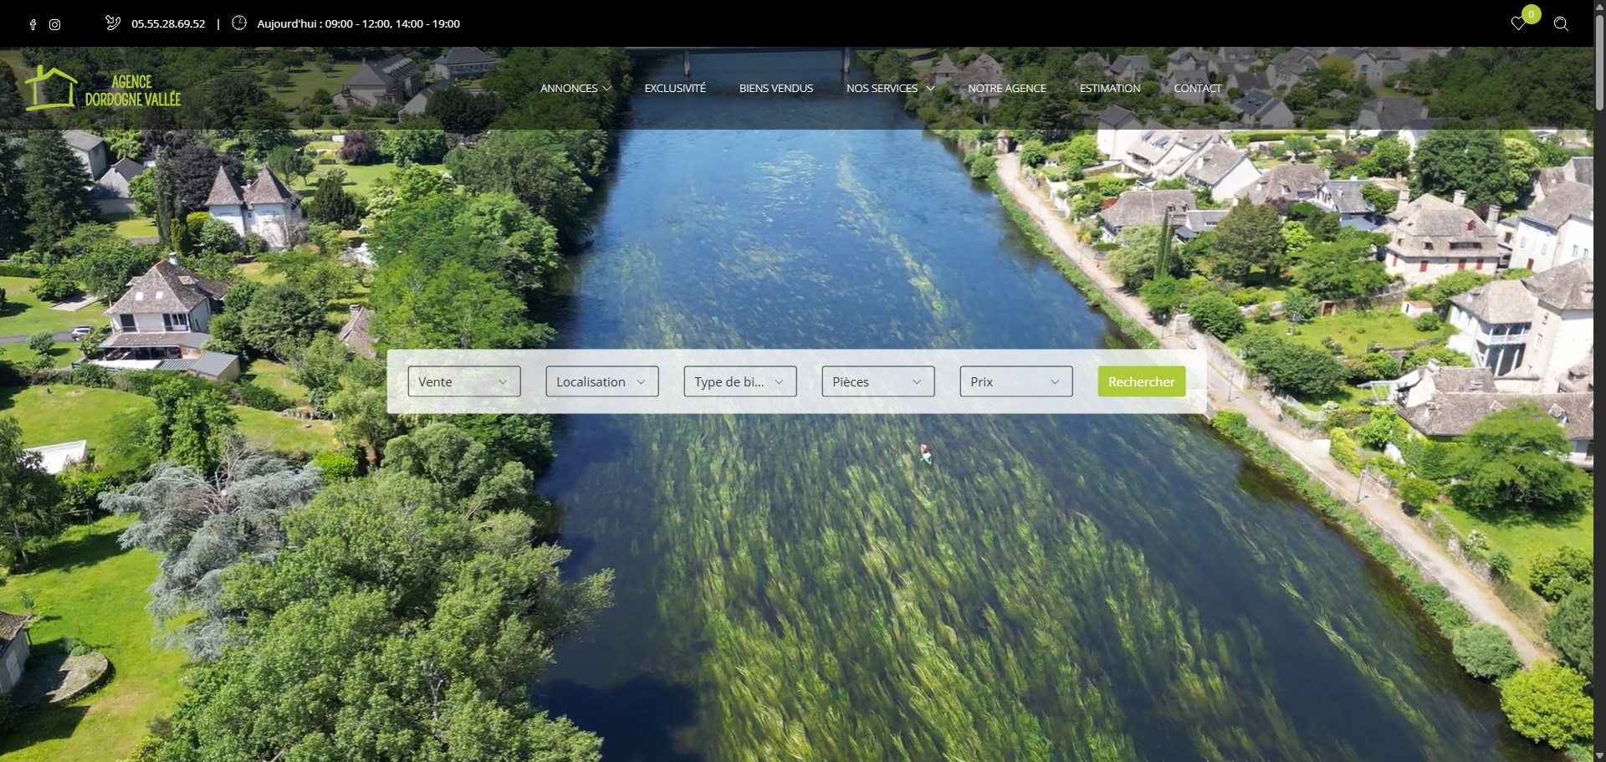Open the Prix dropdown
The height and width of the screenshot is (762, 1606).
(1016, 381)
